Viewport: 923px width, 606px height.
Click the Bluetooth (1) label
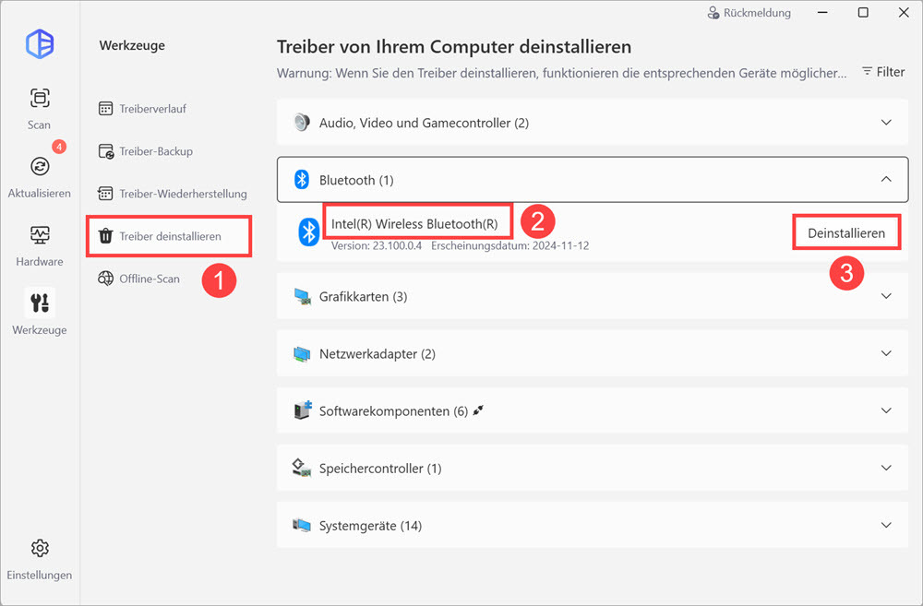click(x=356, y=180)
